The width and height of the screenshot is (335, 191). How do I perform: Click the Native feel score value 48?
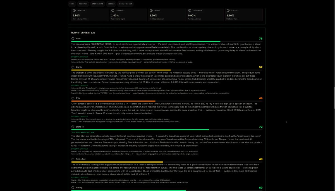tap(261, 159)
